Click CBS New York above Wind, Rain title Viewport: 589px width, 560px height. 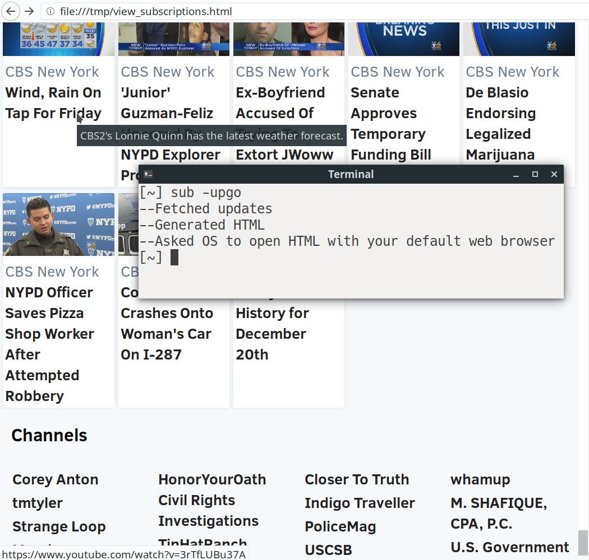(52, 72)
